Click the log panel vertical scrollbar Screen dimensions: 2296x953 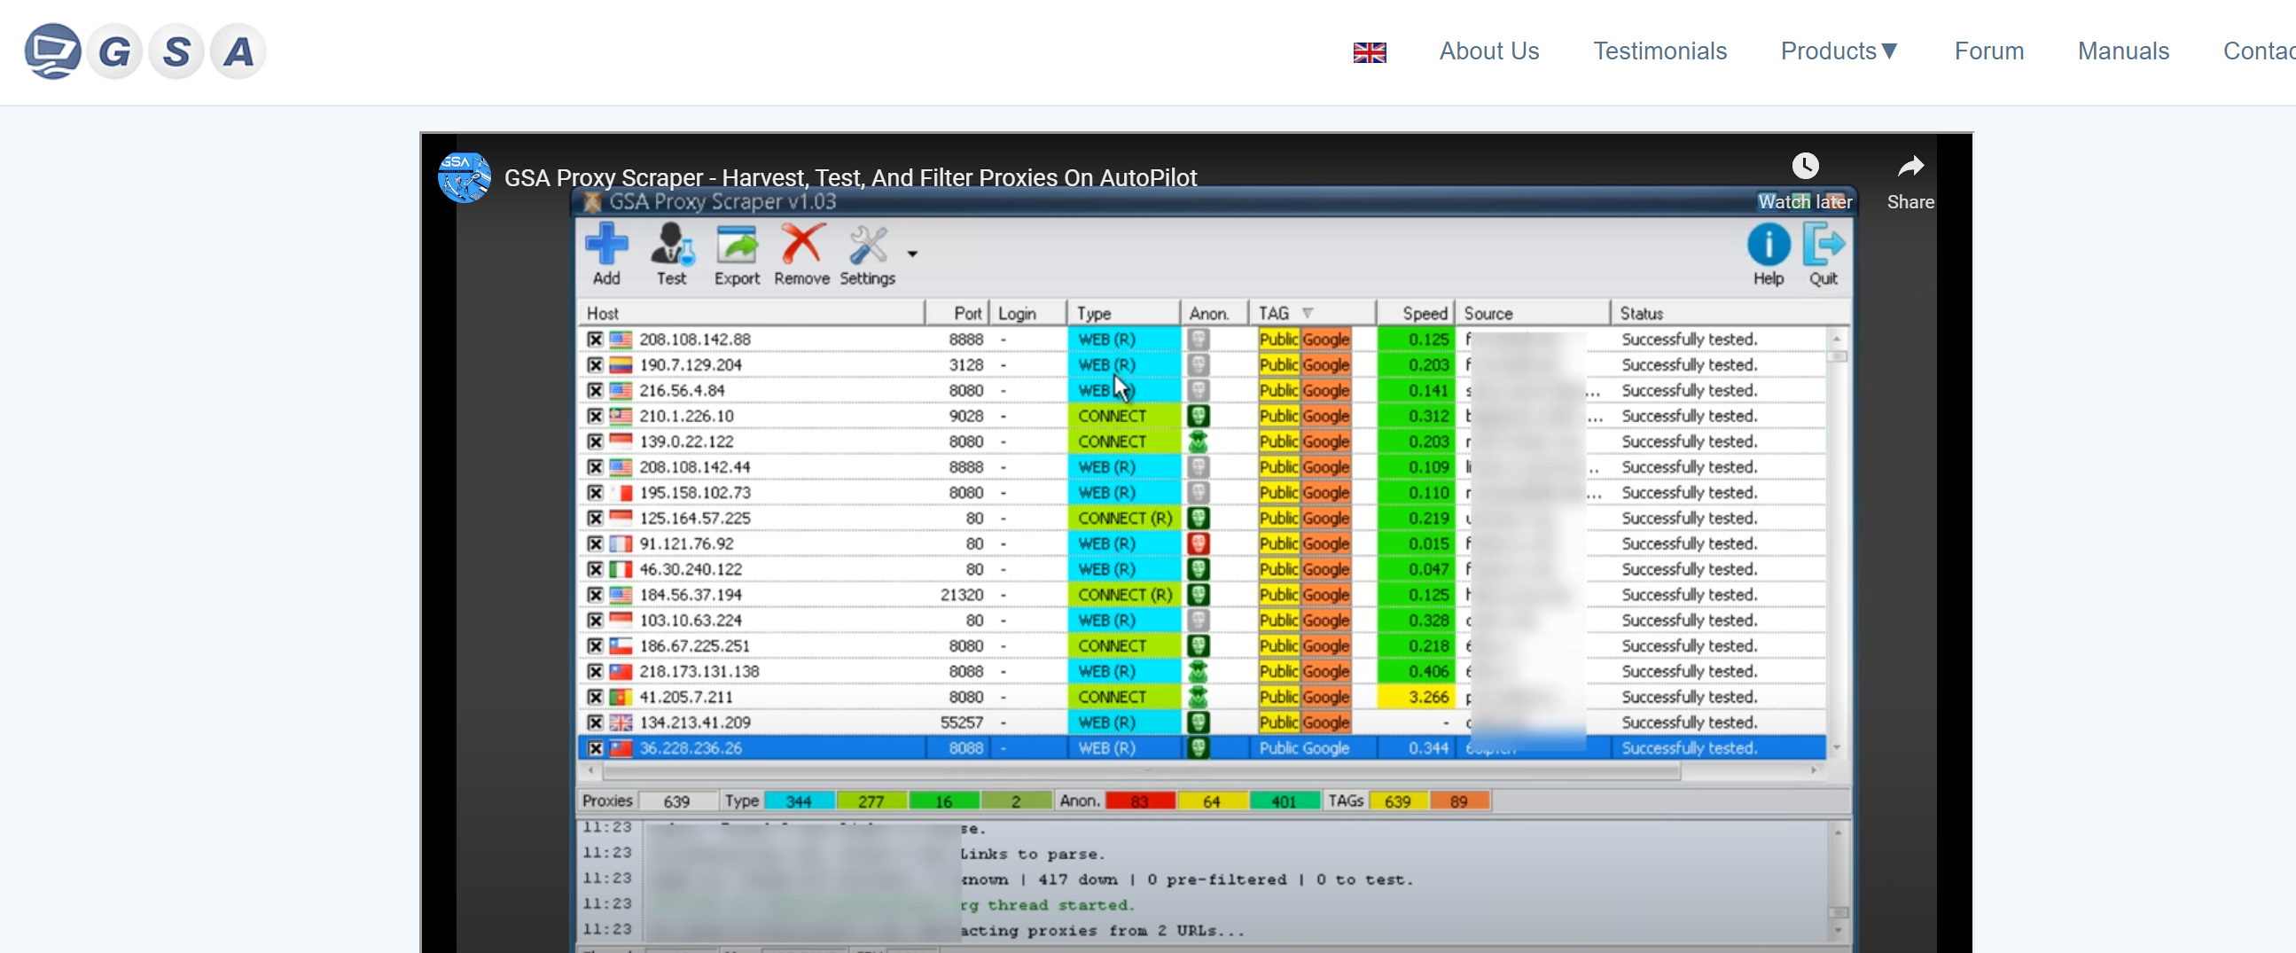coord(1837,880)
